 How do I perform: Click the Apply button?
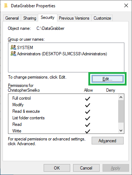pos(116,168)
